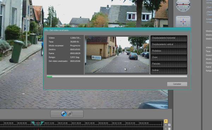Click the Dentro value 00:01:03:01
The width and height of the screenshot is (212, 130).
tap(75, 49)
